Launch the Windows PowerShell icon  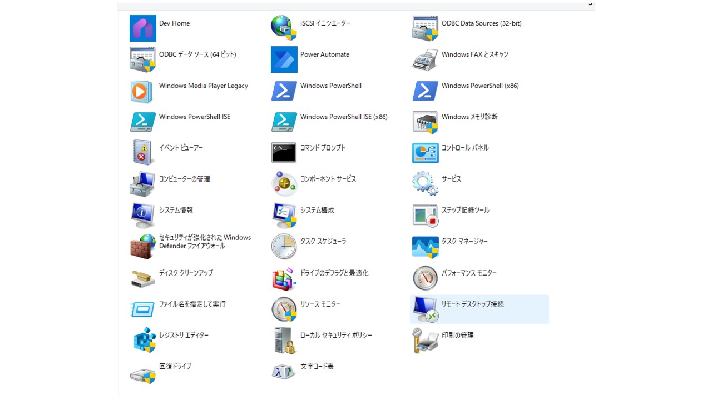pos(284,91)
